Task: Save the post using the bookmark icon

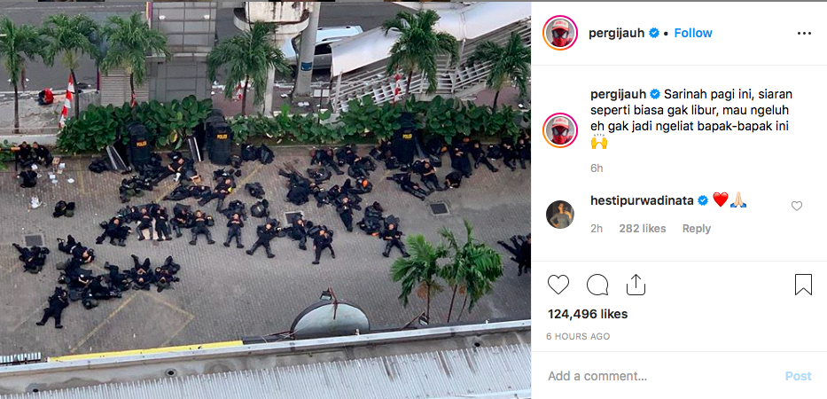Action: [x=803, y=285]
